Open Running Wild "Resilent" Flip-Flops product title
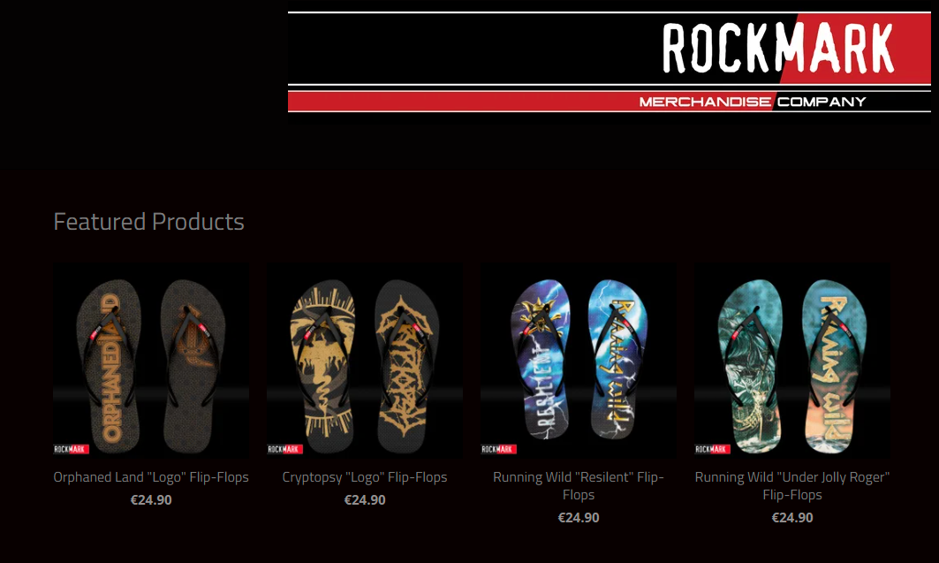This screenshot has width=939, height=563. pos(579,486)
